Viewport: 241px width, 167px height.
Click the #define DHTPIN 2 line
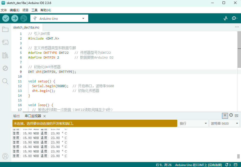(x=71, y=57)
